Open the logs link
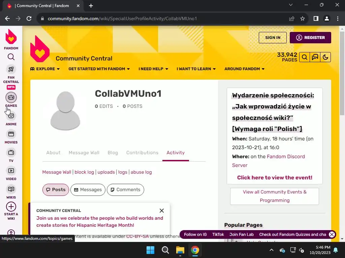345x258 pixels. pyautogui.click(x=123, y=172)
